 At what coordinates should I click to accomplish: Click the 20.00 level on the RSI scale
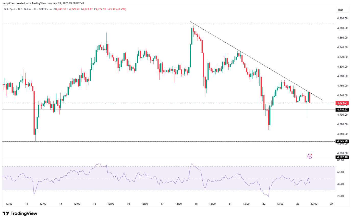point(340,196)
